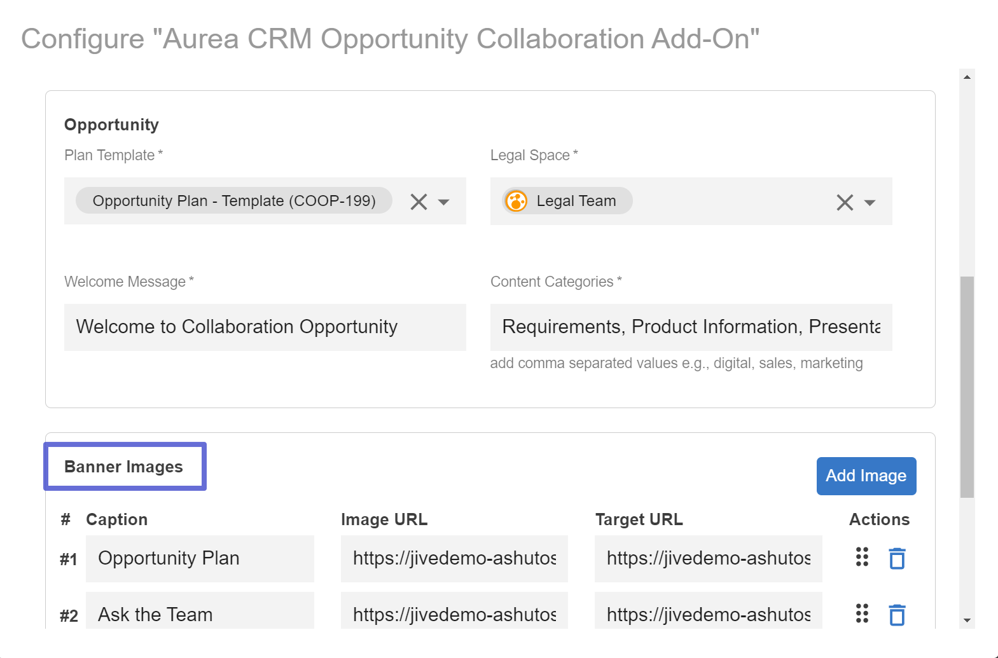The width and height of the screenshot is (998, 658).
Task: Click the vertical scrollbar thumb
Action: click(967, 387)
